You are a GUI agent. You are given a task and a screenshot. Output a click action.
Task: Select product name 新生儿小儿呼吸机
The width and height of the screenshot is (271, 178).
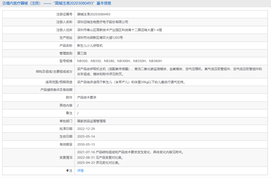coord(90,46)
